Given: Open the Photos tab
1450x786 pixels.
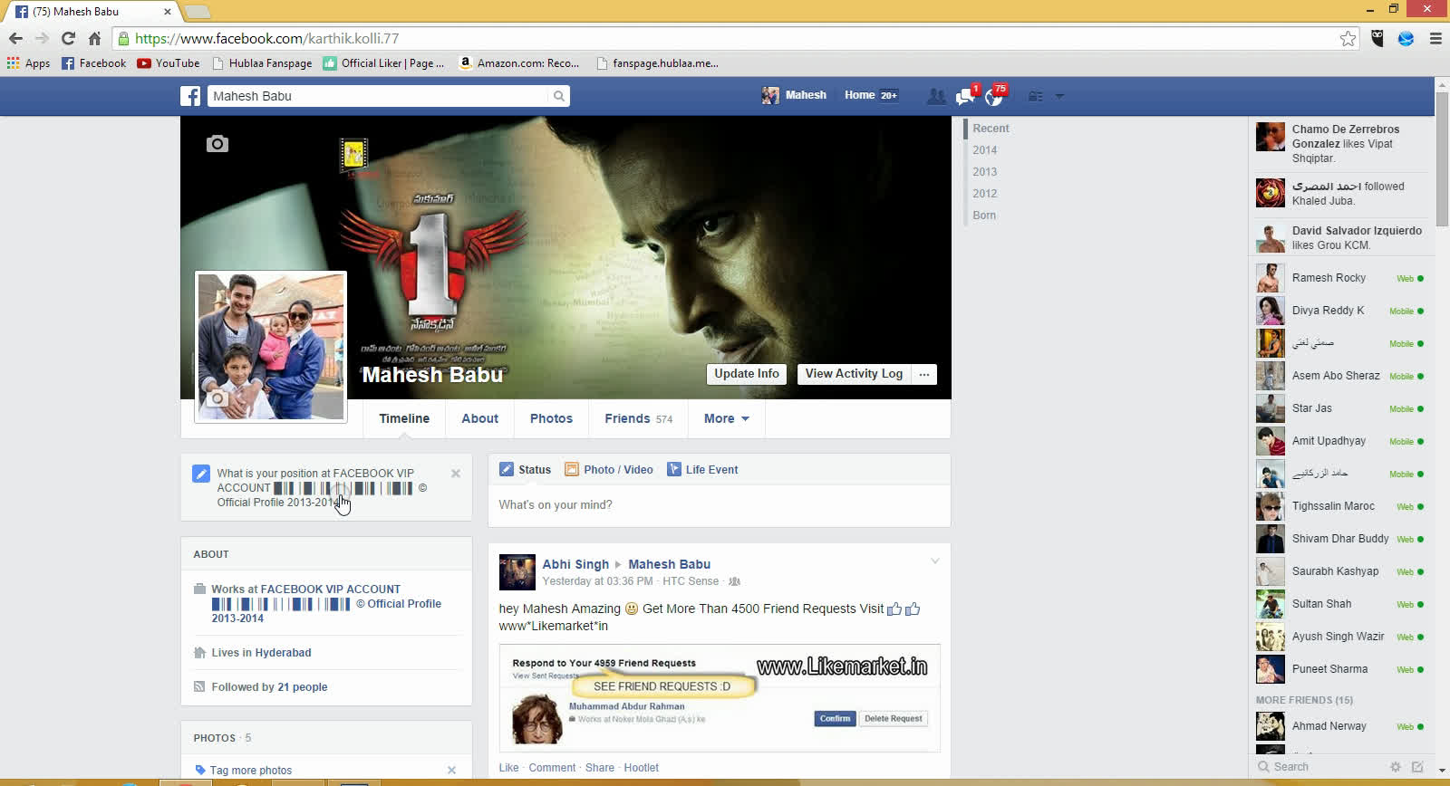Looking at the screenshot, I should [551, 418].
